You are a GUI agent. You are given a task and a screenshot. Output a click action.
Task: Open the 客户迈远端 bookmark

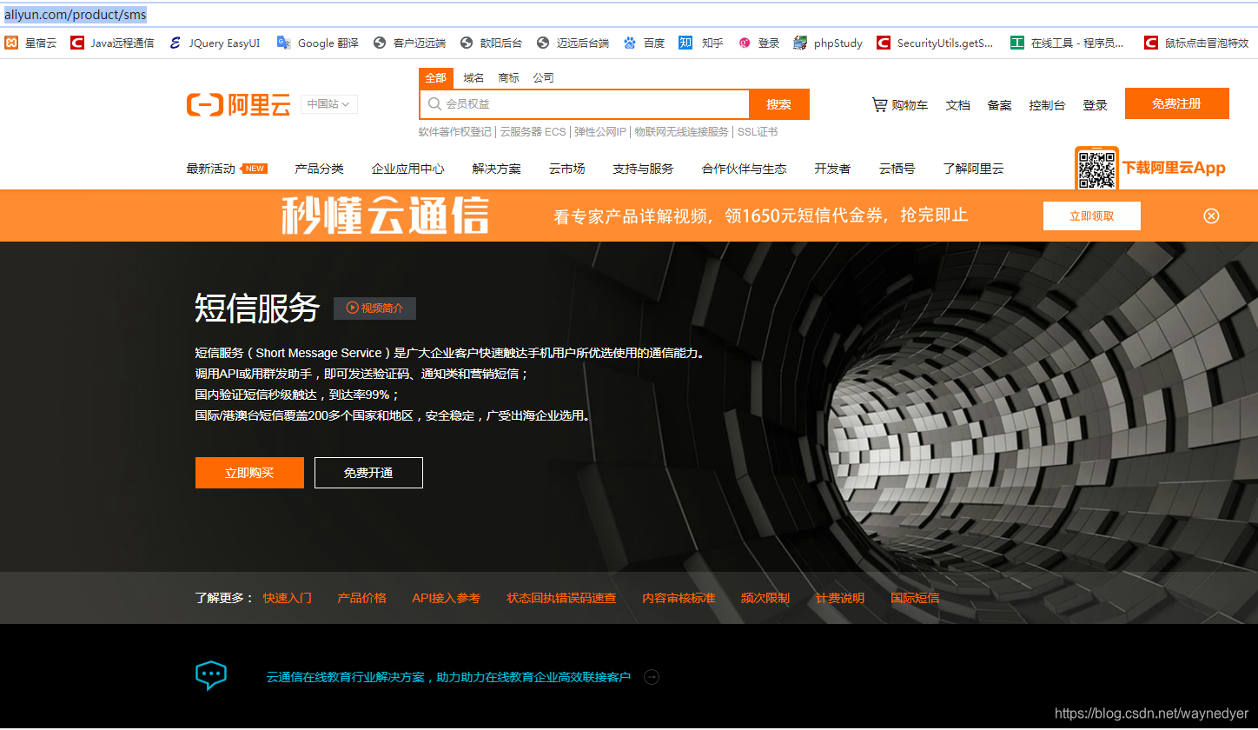409,43
